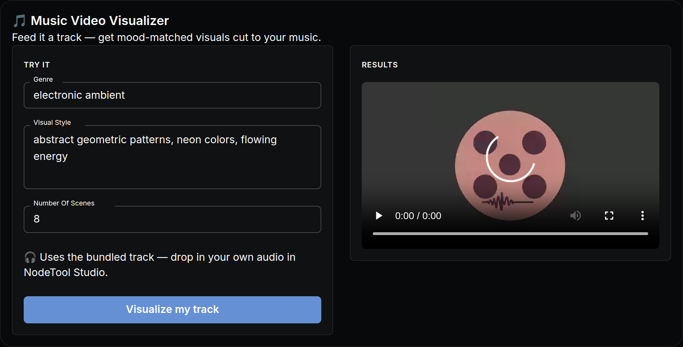
Task: Play the result video
Action: [379, 216]
